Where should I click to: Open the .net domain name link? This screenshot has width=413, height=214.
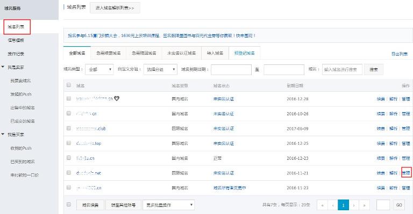(x=89, y=173)
